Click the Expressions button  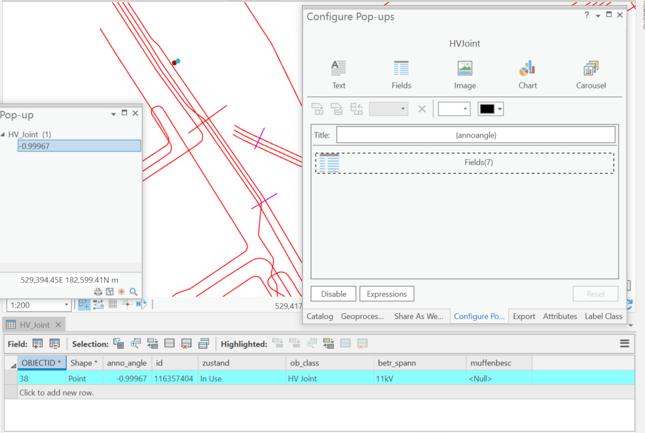[x=386, y=294]
